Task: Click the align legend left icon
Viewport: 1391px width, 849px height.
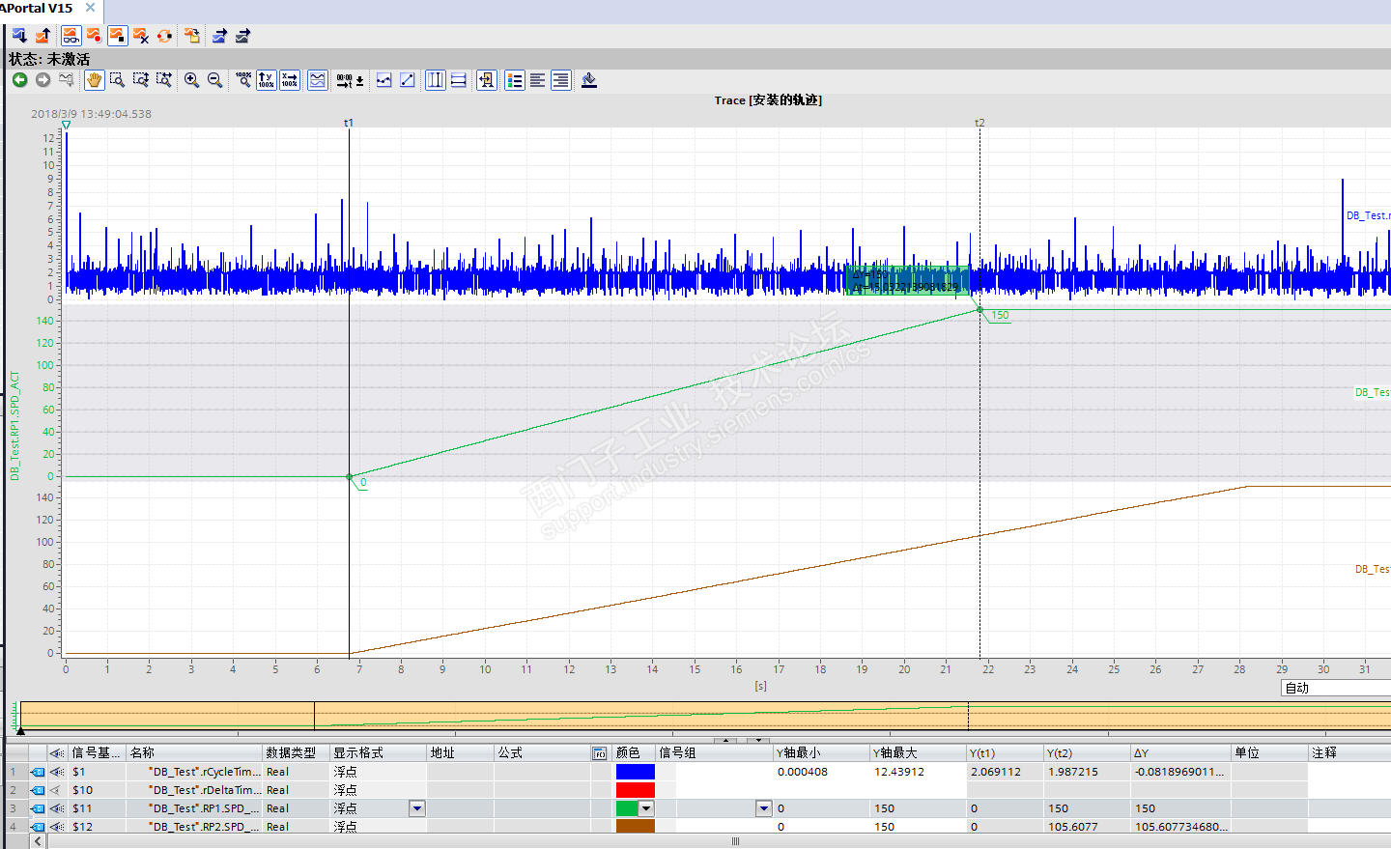Action: [x=538, y=80]
